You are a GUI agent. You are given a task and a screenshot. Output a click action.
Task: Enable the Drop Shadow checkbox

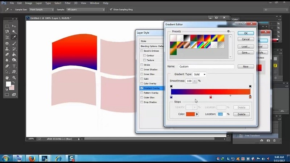click(142, 102)
